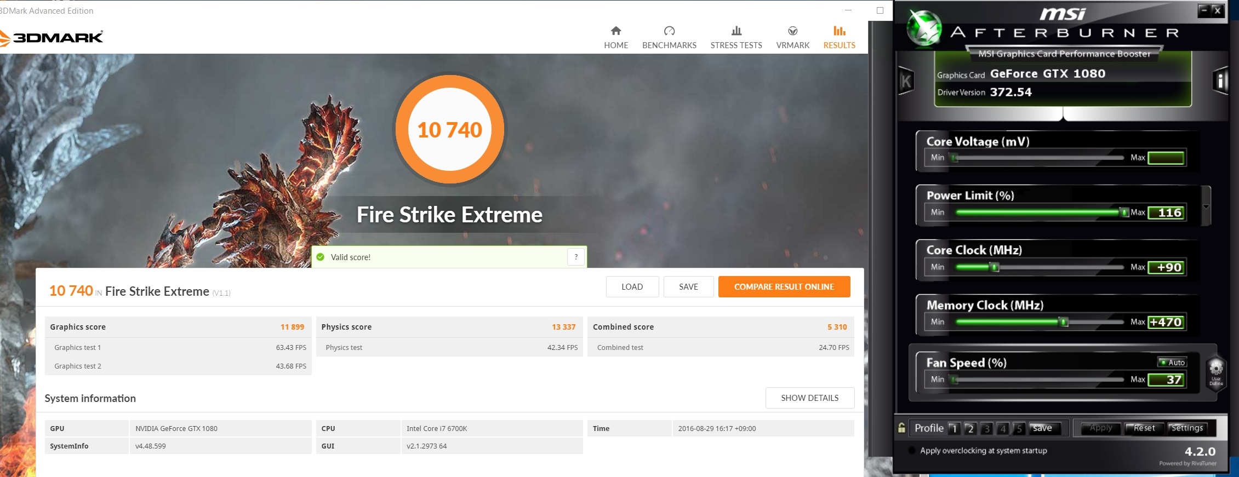The width and height of the screenshot is (1239, 477).
Task: Select Afterburner profile 5
Action: pyautogui.click(x=1019, y=428)
